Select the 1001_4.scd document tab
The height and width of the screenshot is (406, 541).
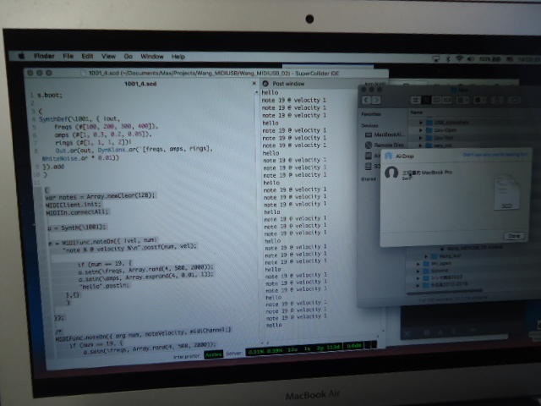[140, 84]
